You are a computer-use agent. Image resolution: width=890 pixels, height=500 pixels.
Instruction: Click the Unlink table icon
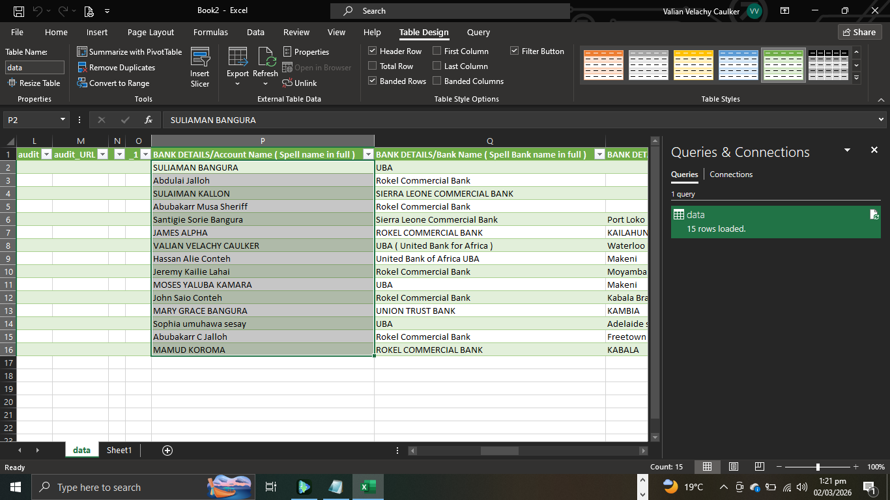coord(287,83)
